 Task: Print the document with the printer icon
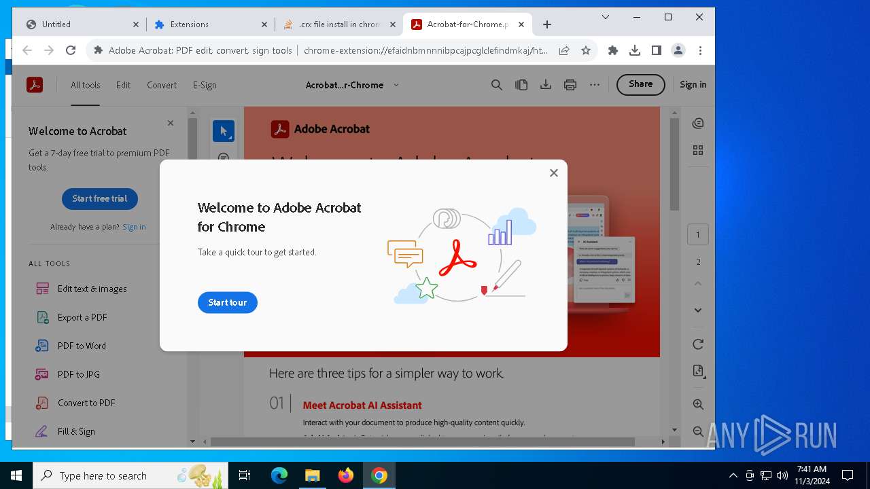pyautogui.click(x=570, y=85)
